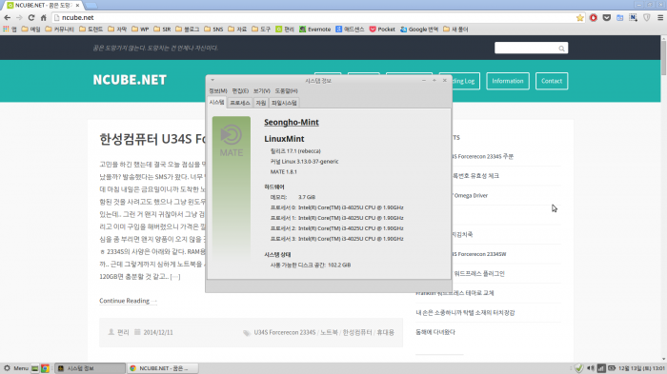Click the show desktop panel icon
This screenshot has height=374, width=667.
tap(35, 368)
